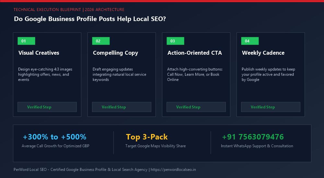Click the 03 step badge
The width and height of the screenshot is (324, 178).
(175, 41)
